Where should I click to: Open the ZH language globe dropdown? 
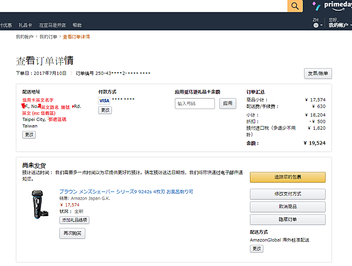[317, 23]
